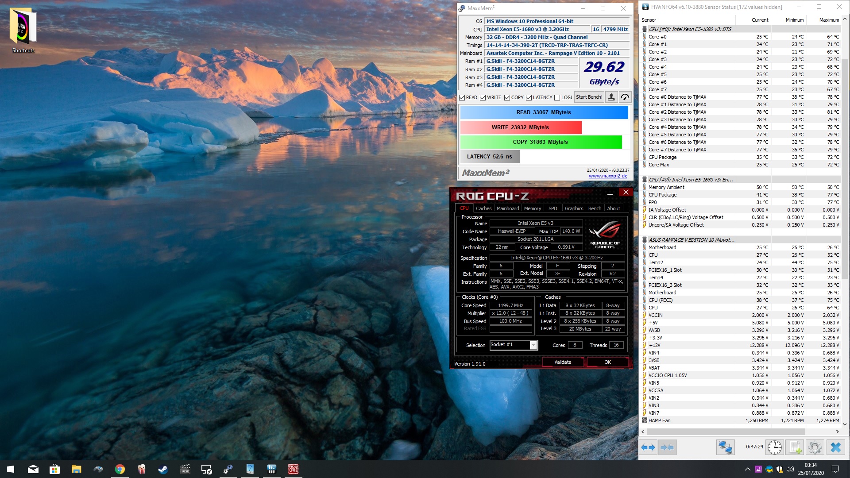Click Maximum column header in HWiNFO
The width and height of the screenshot is (850, 478).
tap(823, 20)
